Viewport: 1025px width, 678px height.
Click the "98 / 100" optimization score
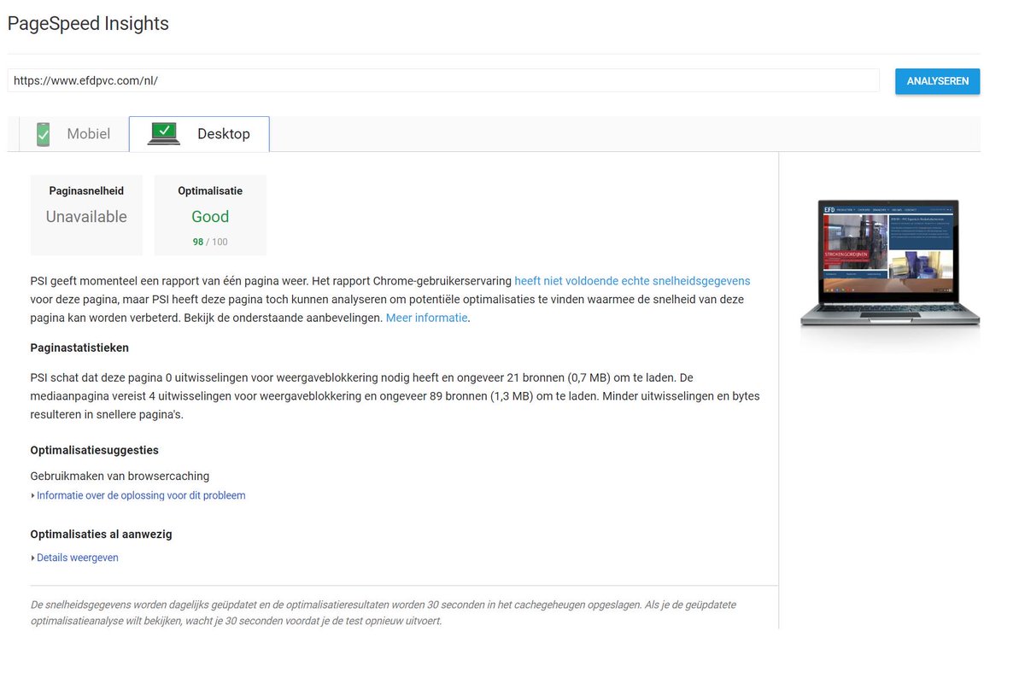pos(209,241)
